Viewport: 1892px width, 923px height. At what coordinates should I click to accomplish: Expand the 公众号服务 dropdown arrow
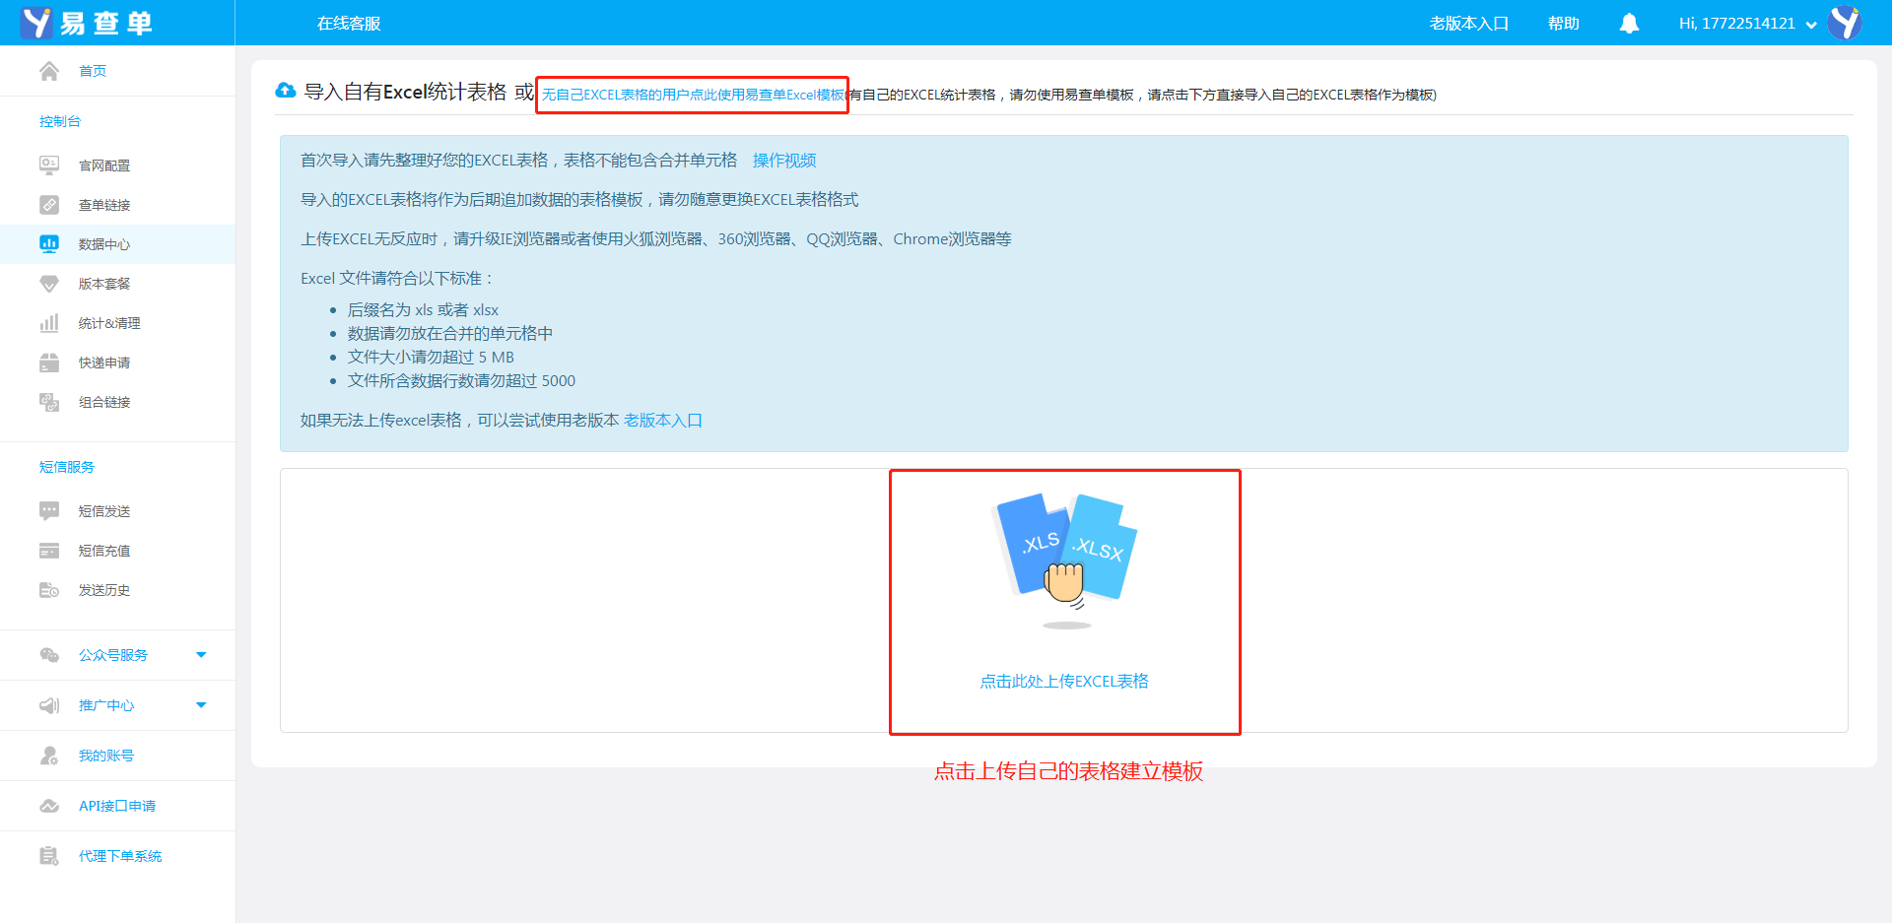pyautogui.click(x=201, y=655)
